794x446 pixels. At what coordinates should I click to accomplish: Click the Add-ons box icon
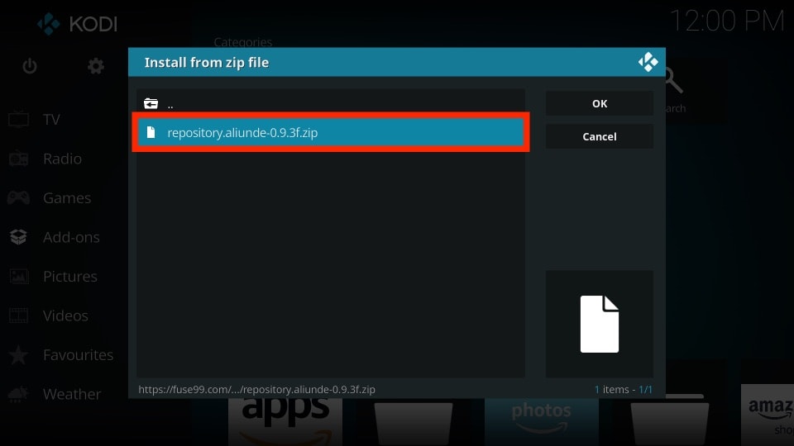coord(18,237)
